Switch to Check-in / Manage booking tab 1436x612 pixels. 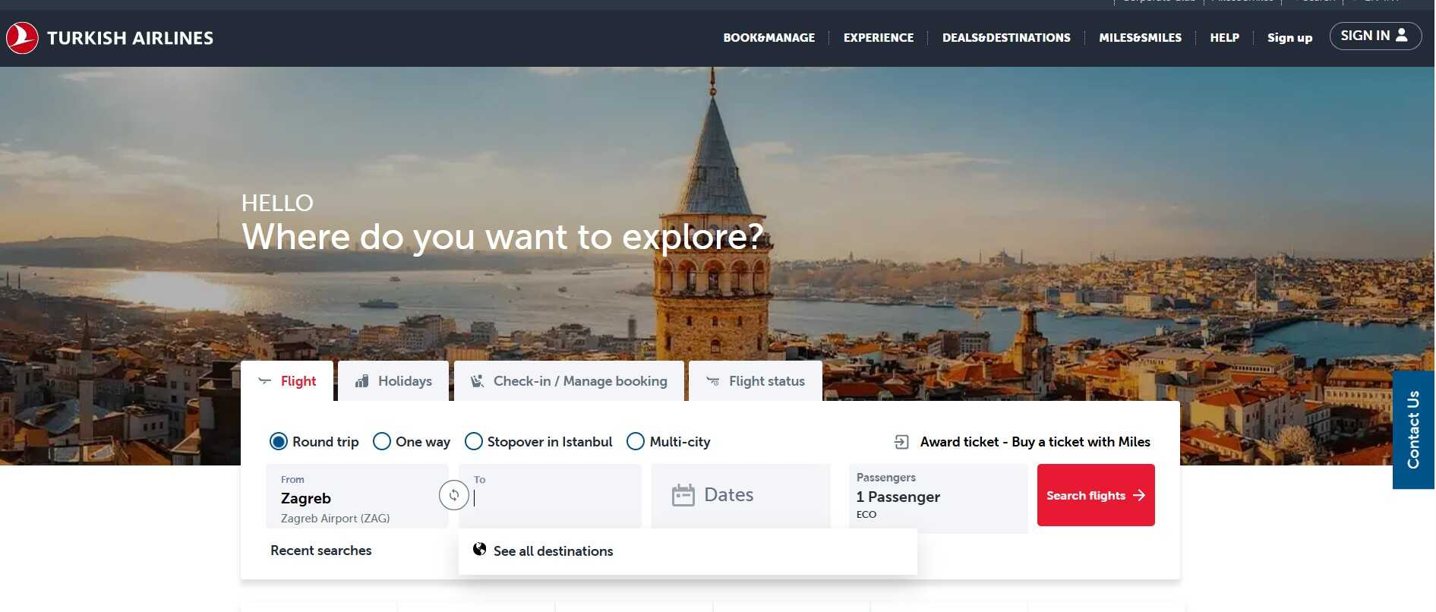click(569, 381)
